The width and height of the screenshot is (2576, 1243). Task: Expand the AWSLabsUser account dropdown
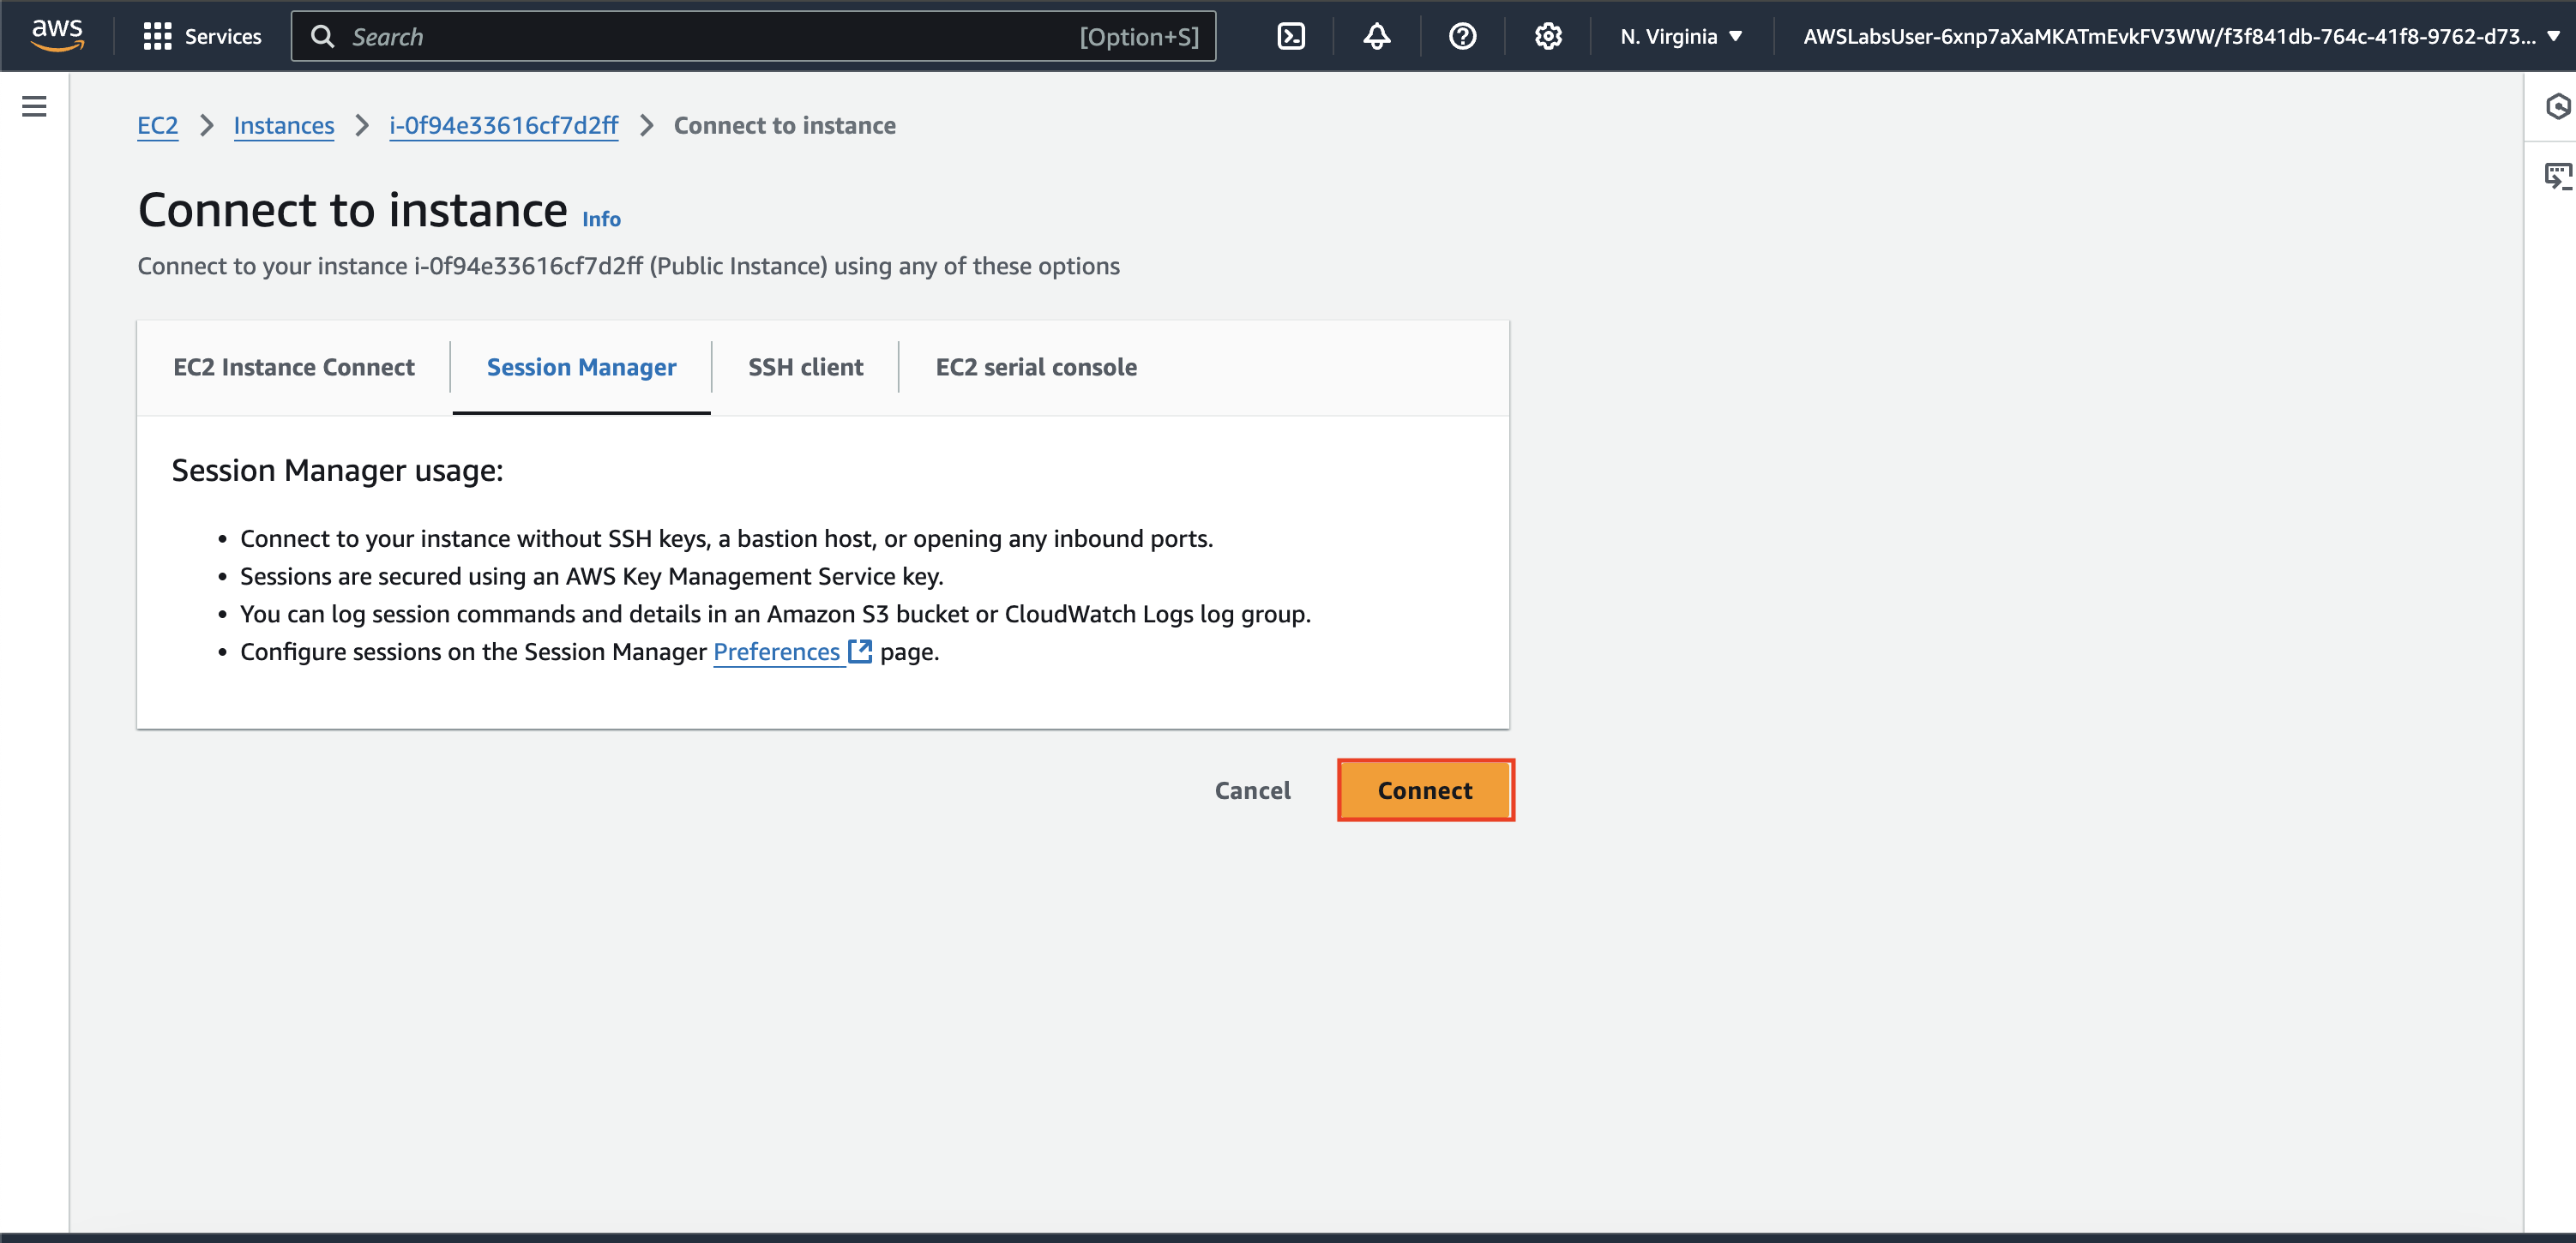click(x=2180, y=37)
